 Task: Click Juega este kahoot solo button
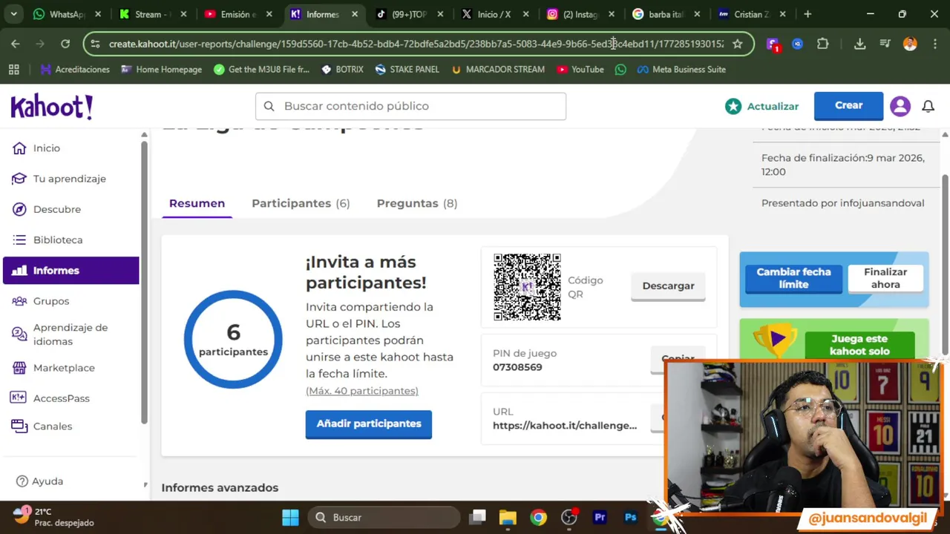click(859, 346)
